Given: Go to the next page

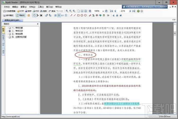Looking at the screenshot, I should click(130, 11).
